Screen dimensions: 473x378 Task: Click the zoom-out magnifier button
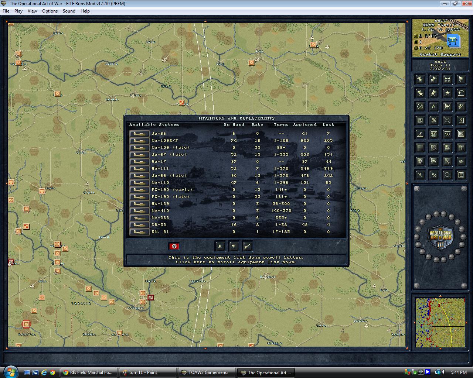447,120
